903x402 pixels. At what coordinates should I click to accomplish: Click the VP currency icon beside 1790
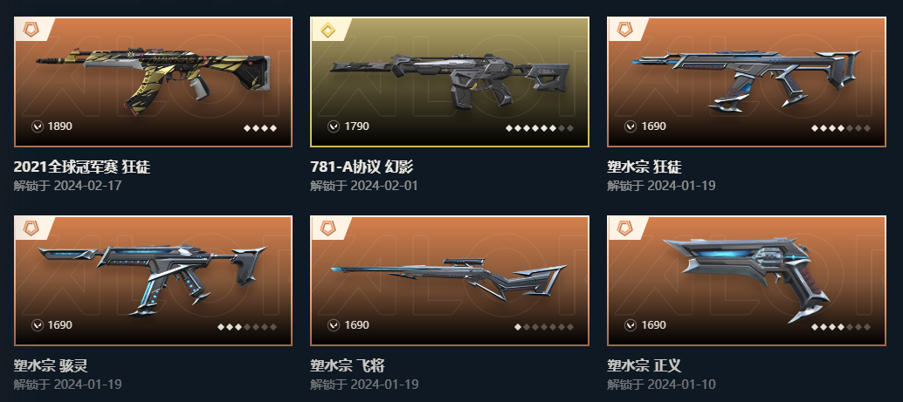coord(334,126)
